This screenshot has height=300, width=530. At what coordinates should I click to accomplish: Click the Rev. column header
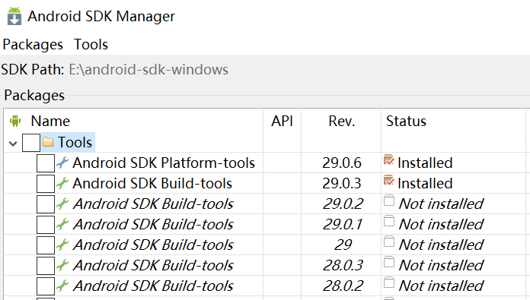341,121
